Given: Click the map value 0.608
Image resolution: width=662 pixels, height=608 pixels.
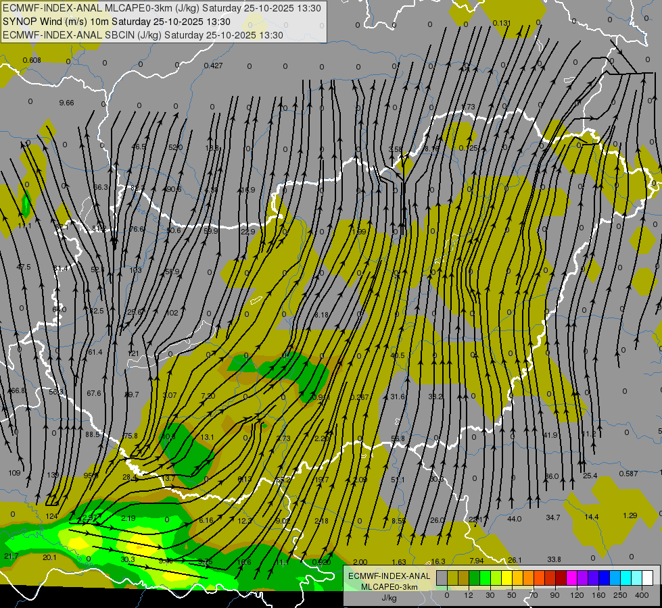Looking at the screenshot, I should click(32, 60).
